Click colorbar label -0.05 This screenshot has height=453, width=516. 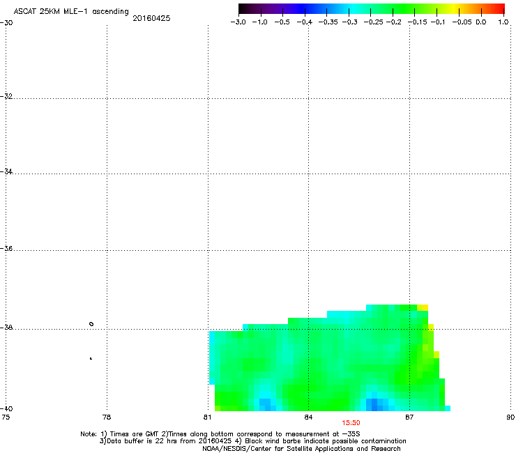point(462,22)
